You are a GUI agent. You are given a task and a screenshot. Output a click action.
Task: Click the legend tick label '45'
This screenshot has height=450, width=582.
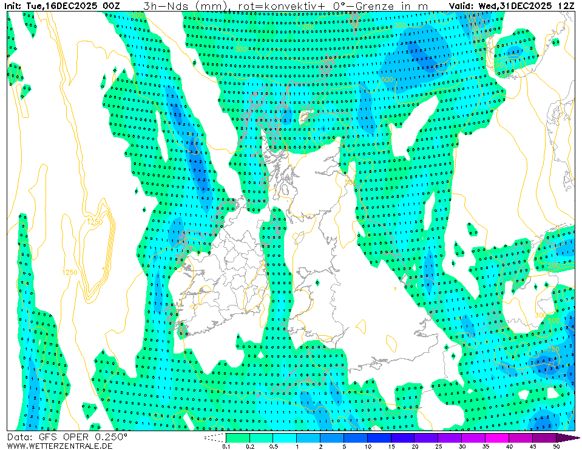pos(533,446)
